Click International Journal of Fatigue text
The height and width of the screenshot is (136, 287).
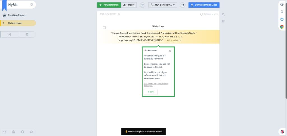[134, 37]
